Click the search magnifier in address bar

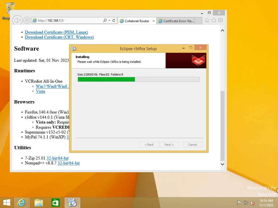(x=105, y=20)
